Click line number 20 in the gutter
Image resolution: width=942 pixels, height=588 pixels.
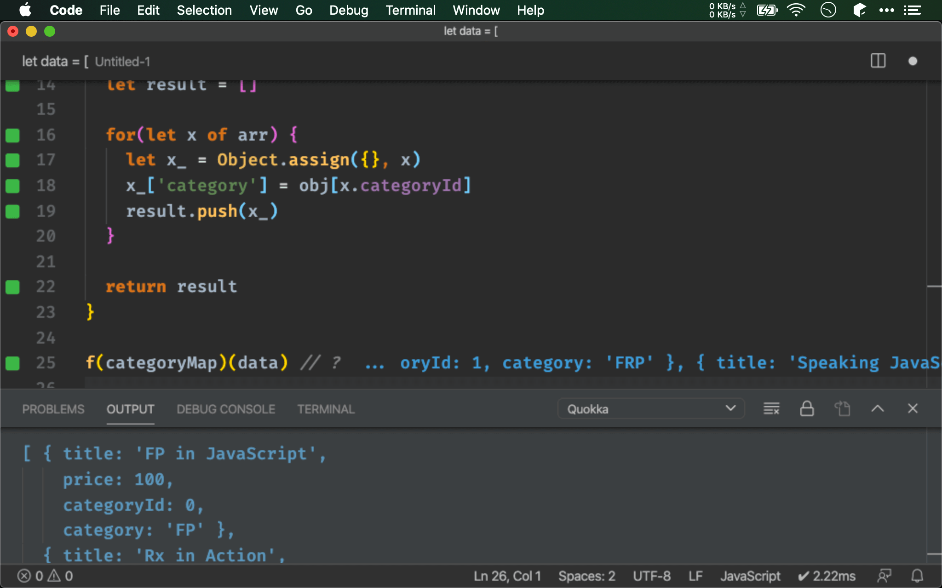coord(46,236)
